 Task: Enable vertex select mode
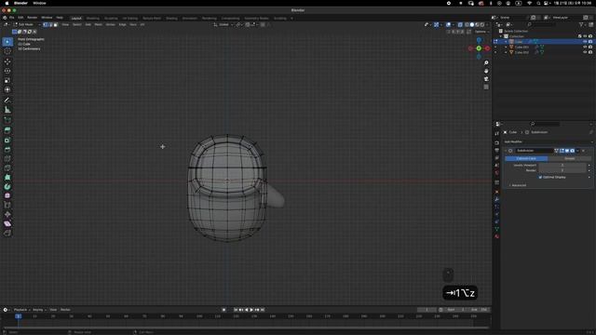click(x=46, y=25)
